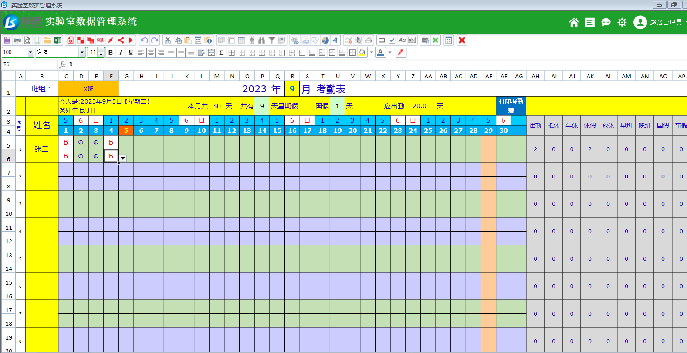Click the purple Save icon
Viewport: 687px width, 353px height.
(7, 40)
